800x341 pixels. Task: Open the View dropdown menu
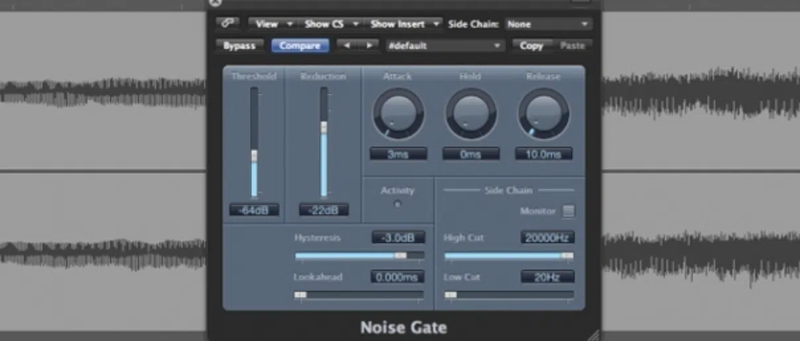pyautogui.click(x=272, y=23)
